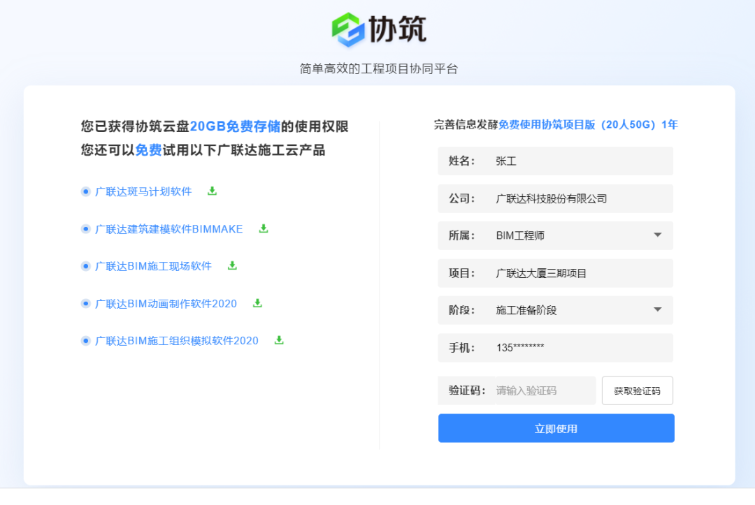Viewport: 755px width, 505px height.
Task: Submit the form with 立即使用
Action: coord(556,428)
